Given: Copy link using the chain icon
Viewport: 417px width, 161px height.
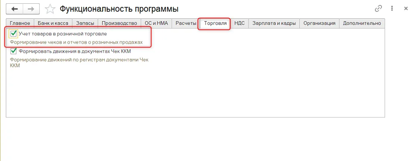Looking at the screenshot, I should pyautogui.click(x=378, y=8).
